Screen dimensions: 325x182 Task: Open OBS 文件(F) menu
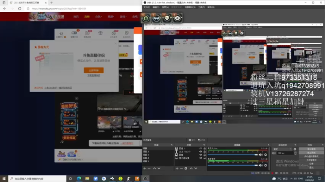pyautogui.click(x=147, y=7)
